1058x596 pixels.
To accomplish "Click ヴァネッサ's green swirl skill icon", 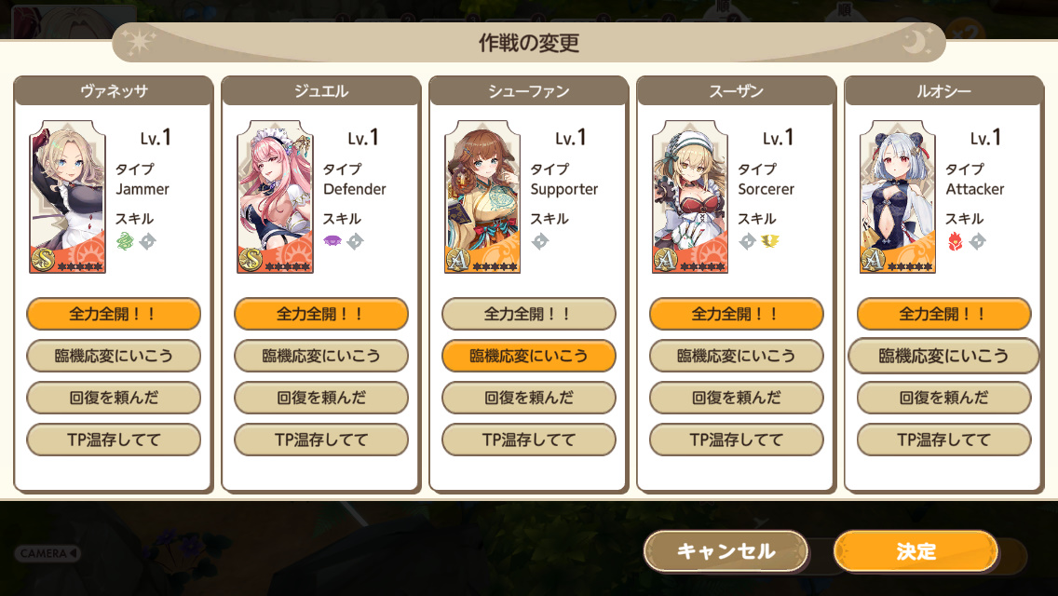I will click(125, 241).
